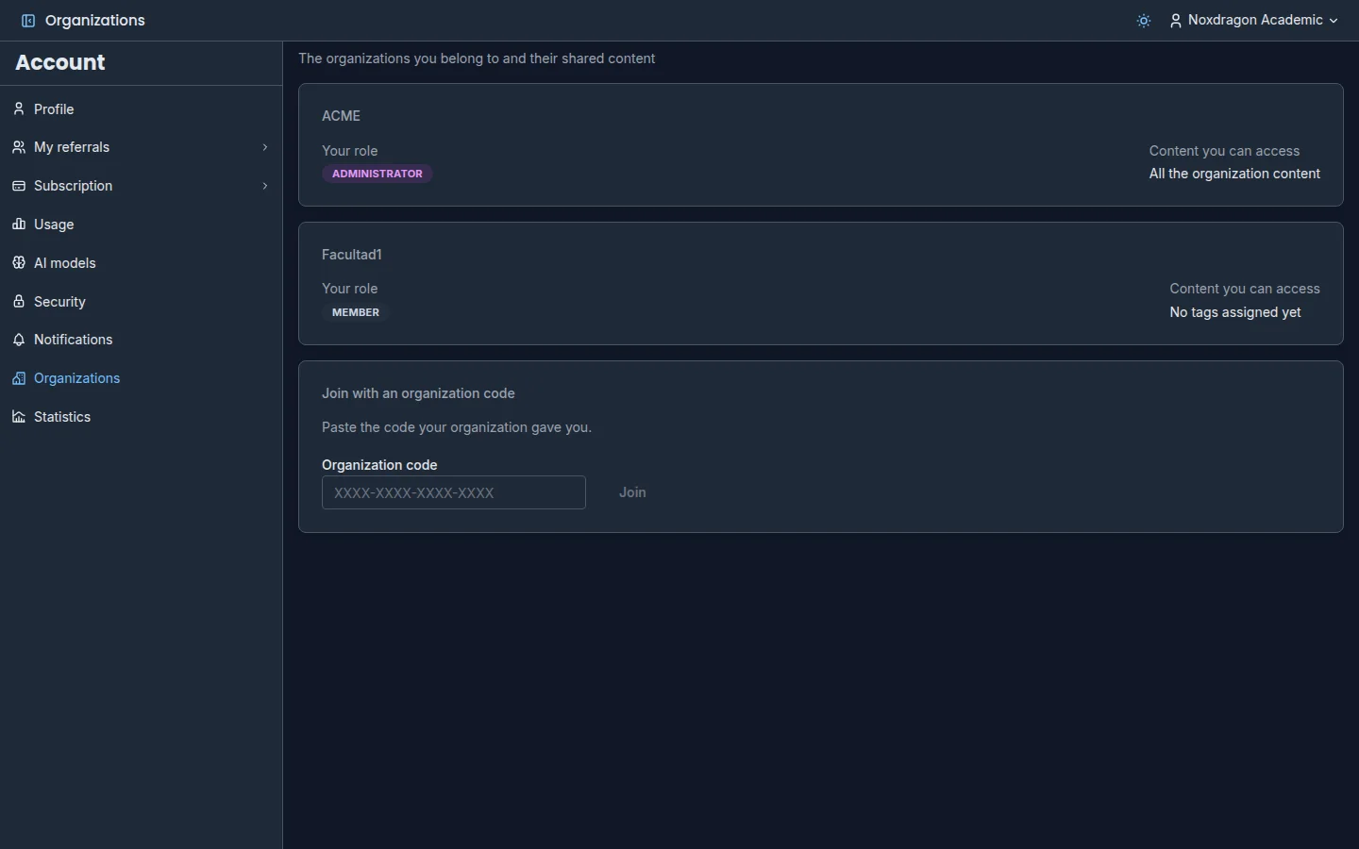Expand the My referrals chevron
The width and height of the screenshot is (1359, 849).
click(265, 147)
